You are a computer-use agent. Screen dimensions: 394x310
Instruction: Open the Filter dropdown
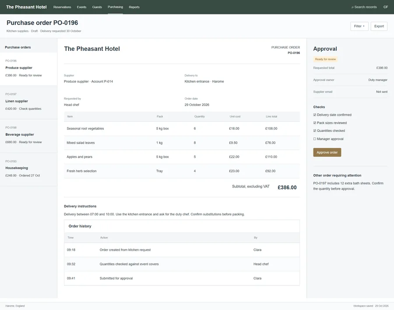[x=359, y=26]
